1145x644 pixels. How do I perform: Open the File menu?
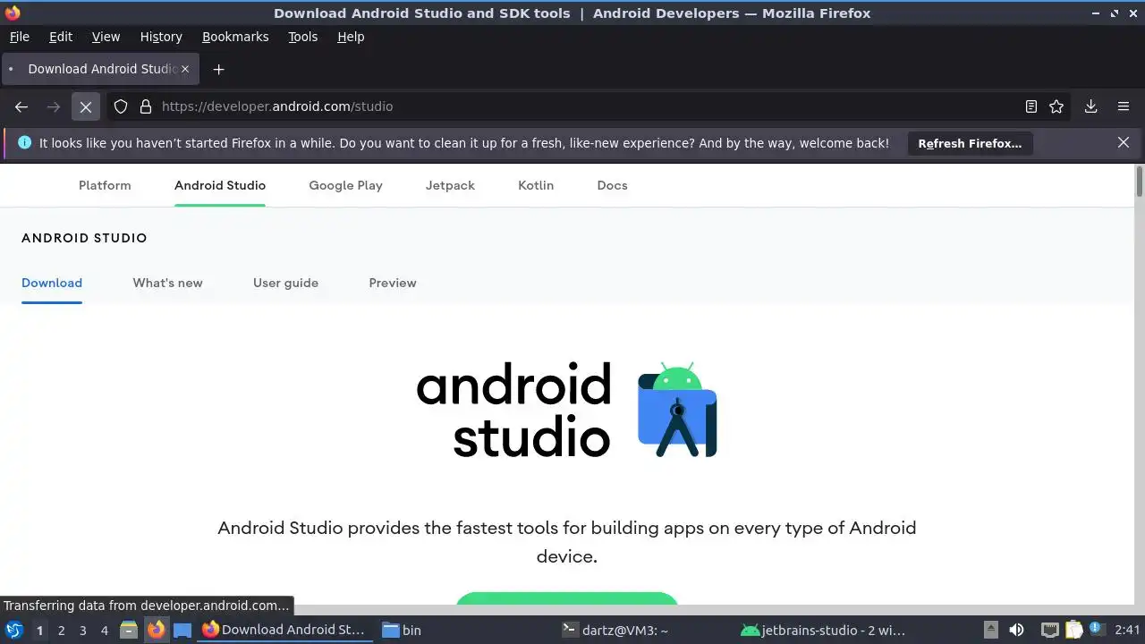pos(19,37)
